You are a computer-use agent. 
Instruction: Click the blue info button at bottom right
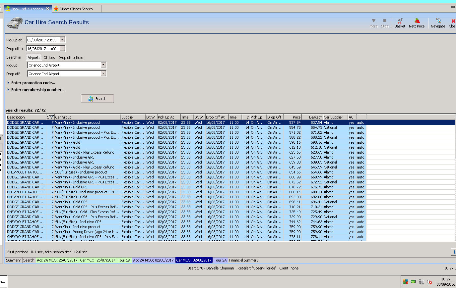(454, 252)
